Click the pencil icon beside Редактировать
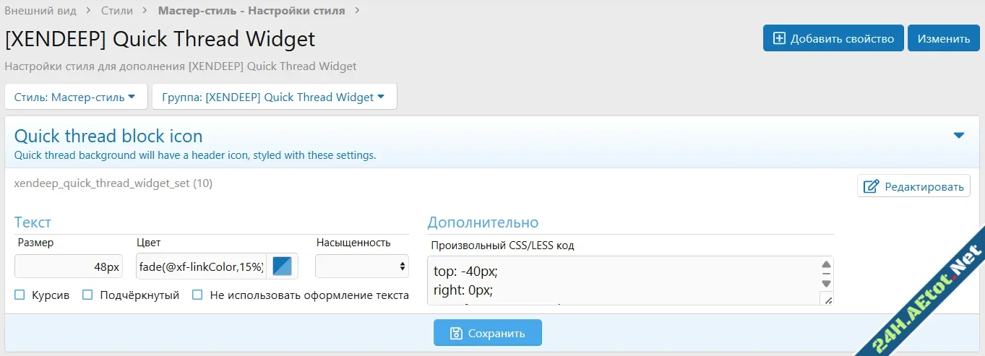Image resolution: width=985 pixels, height=356 pixels. (872, 186)
